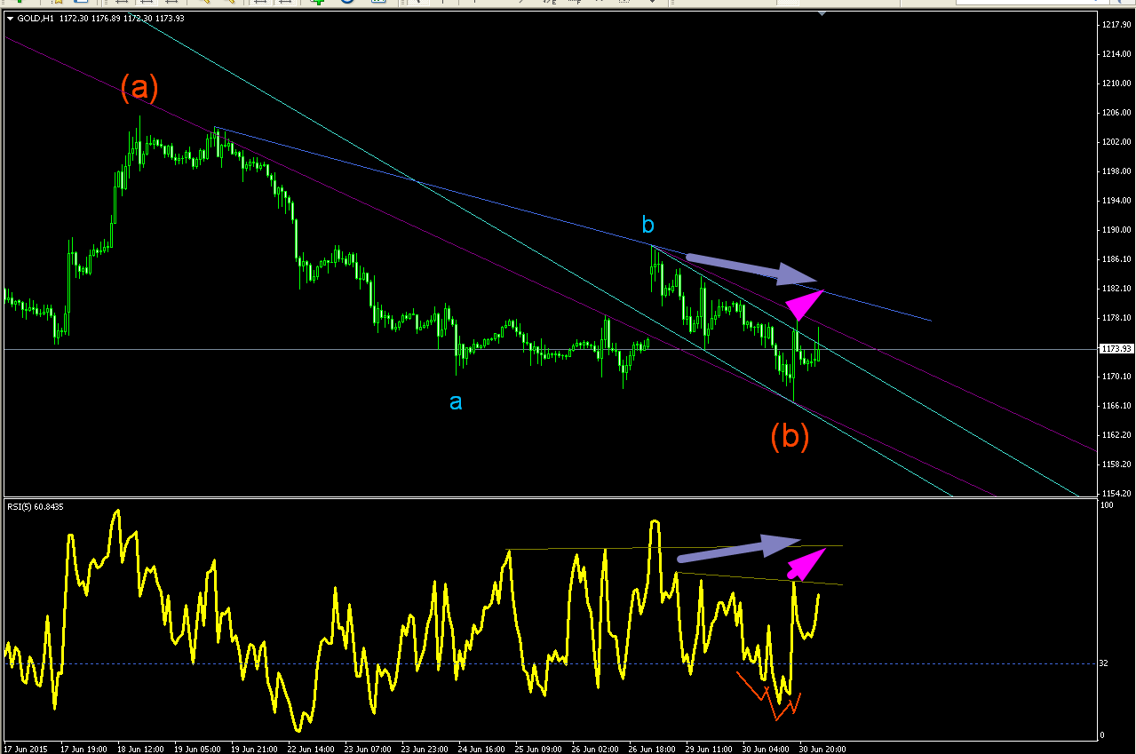Click the magenta arrow in RSI window
The width and height of the screenshot is (1136, 754).
[806, 563]
